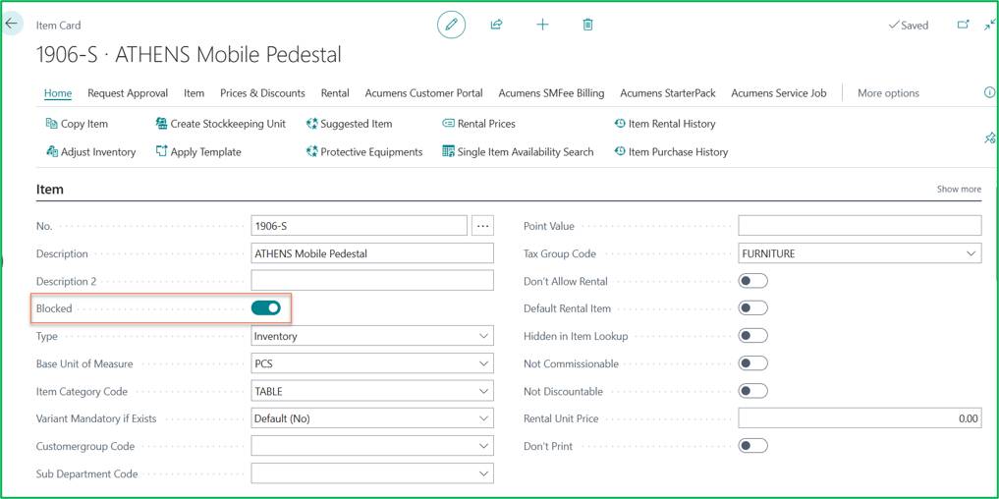Click the Saved status indicator
Screen dimensions: 999x499
pyautogui.click(x=909, y=26)
